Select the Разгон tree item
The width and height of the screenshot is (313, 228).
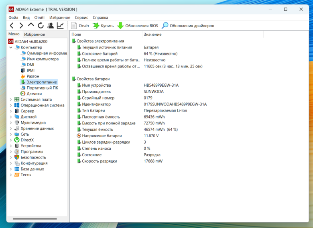[30, 76]
